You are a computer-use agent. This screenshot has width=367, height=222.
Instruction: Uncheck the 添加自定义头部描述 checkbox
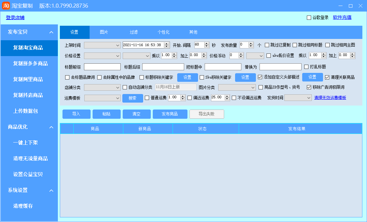point(260,77)
